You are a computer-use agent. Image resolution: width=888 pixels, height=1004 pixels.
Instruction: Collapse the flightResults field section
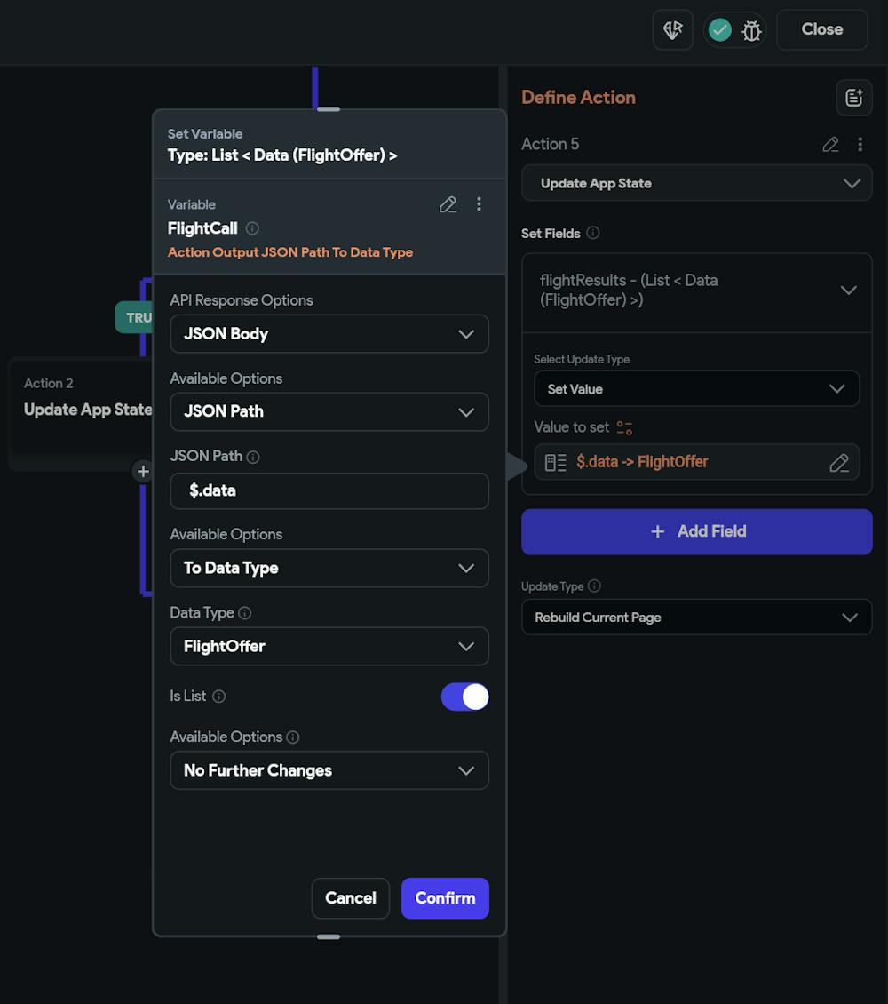(848, 291)
